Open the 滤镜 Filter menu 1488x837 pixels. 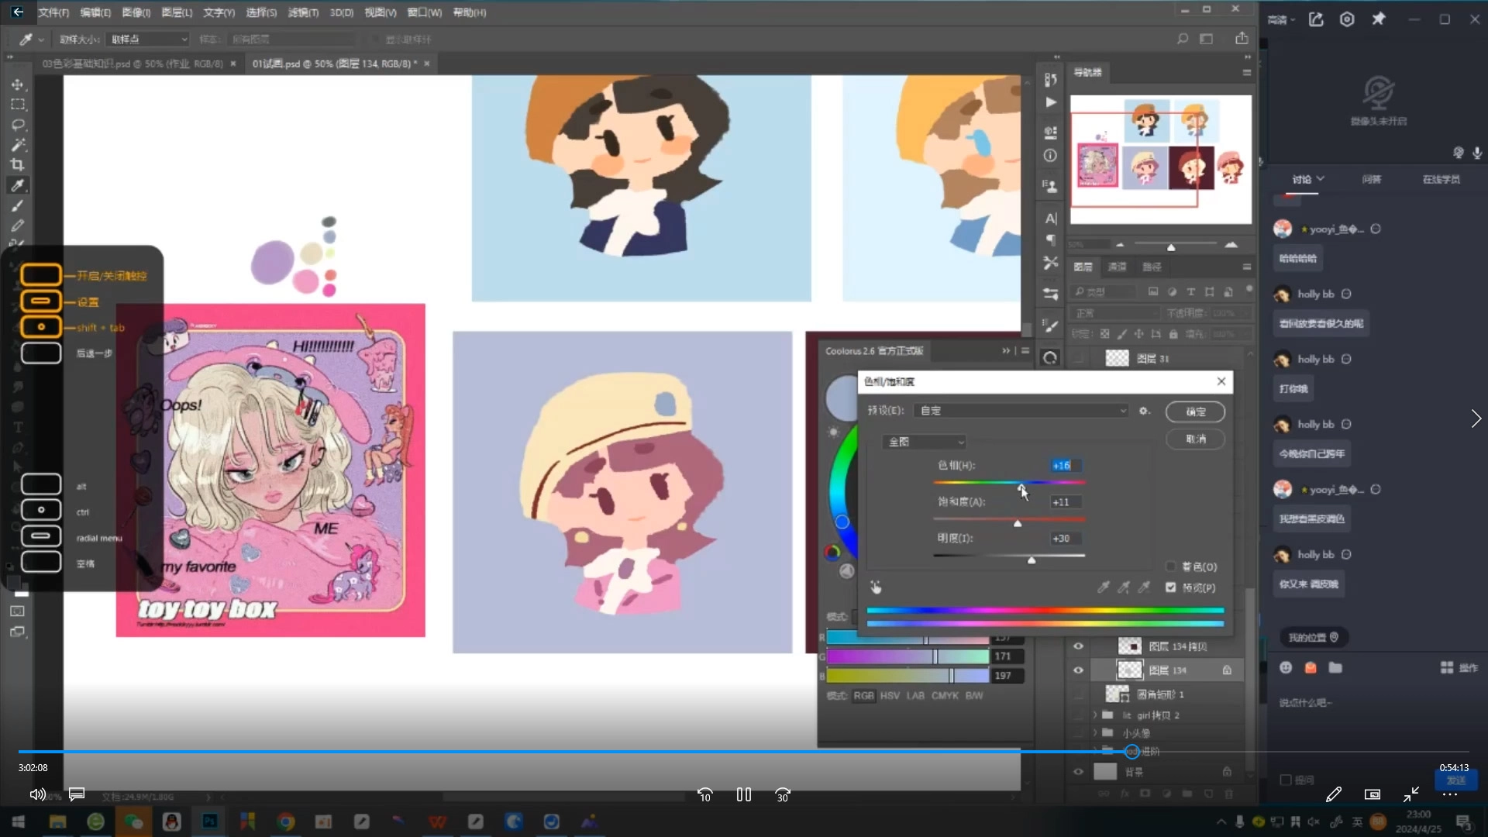pyautogui.click(x=302, y=12)
